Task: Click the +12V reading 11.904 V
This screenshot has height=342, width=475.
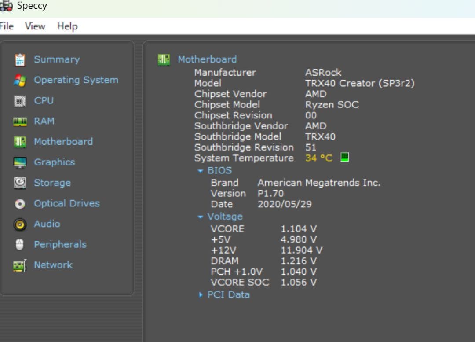Action: pos(301,250)
